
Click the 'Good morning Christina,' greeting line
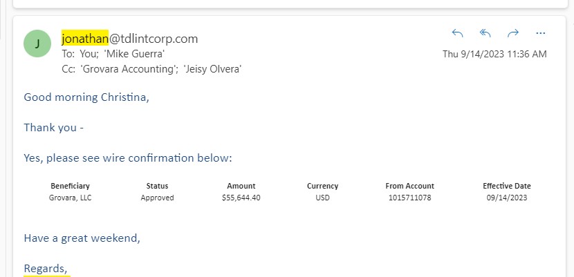point(86,97)
